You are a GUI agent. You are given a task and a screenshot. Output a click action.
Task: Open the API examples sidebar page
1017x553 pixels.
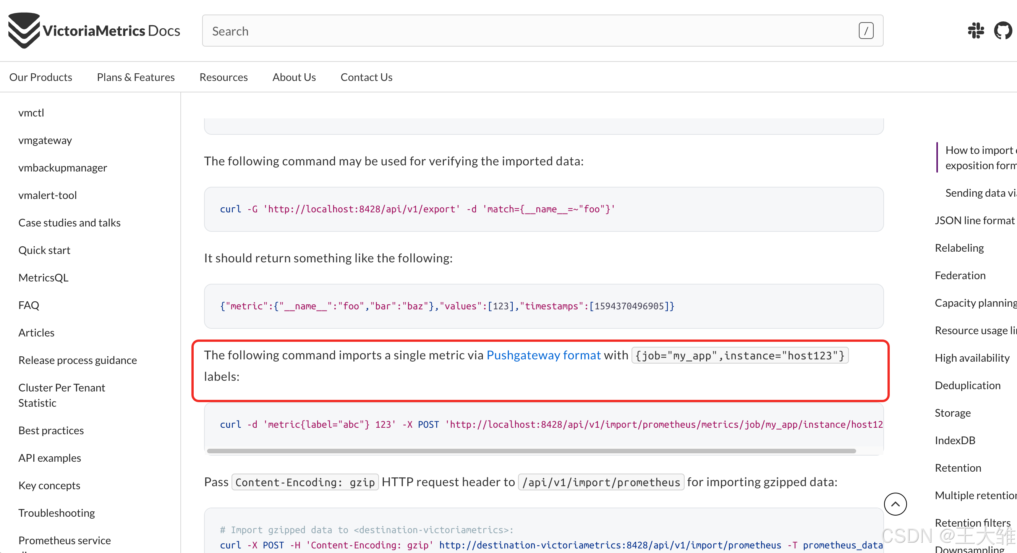(x=50, y=458)
